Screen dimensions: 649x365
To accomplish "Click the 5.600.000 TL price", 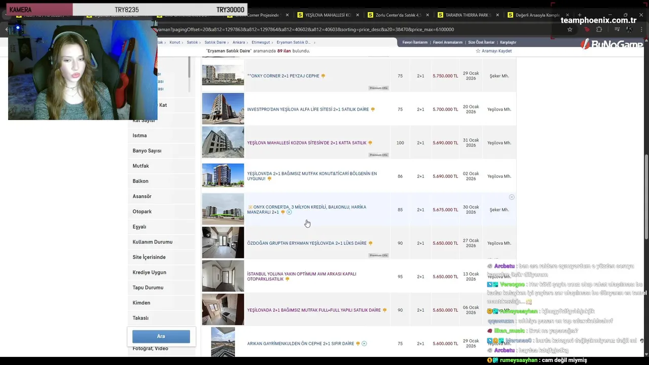I will [x=445, y=344].
